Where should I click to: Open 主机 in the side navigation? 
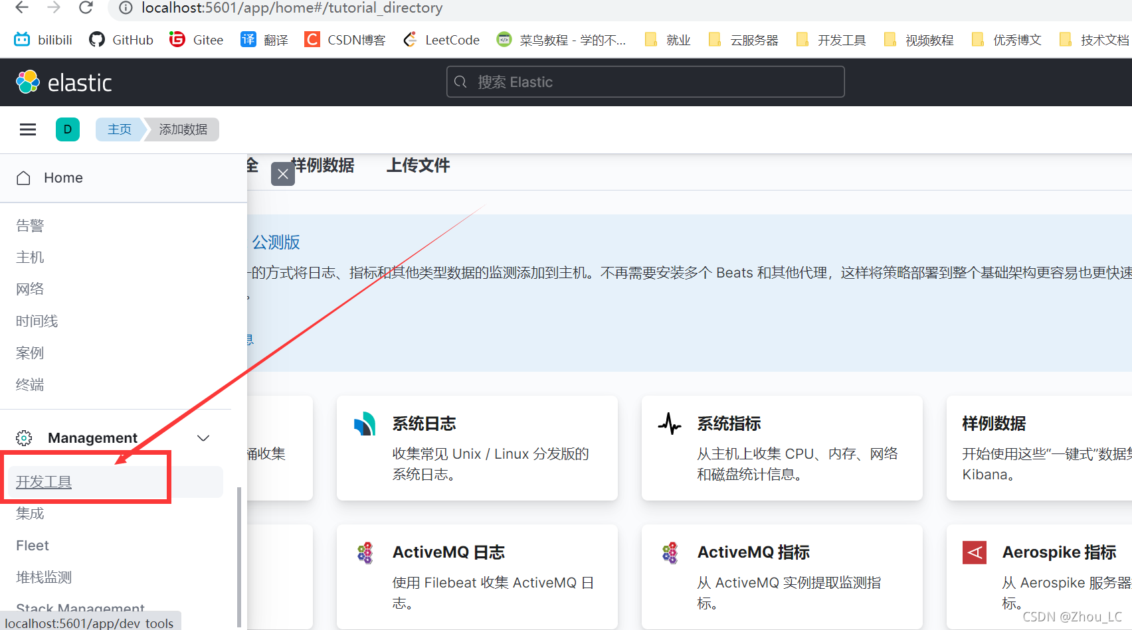click(x=30, y=258)
